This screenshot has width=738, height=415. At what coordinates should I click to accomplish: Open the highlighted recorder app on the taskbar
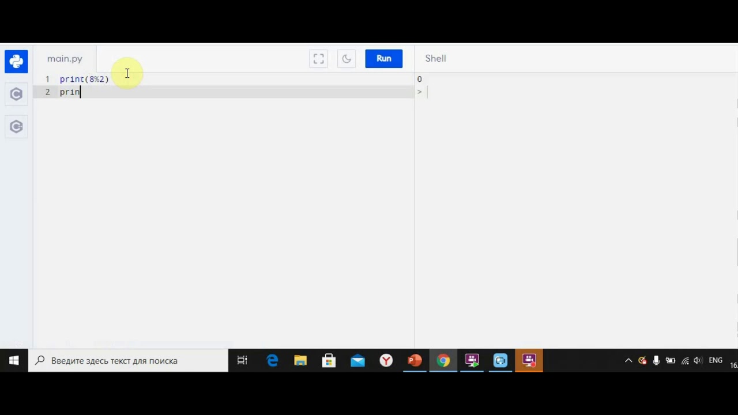point(529,361)
